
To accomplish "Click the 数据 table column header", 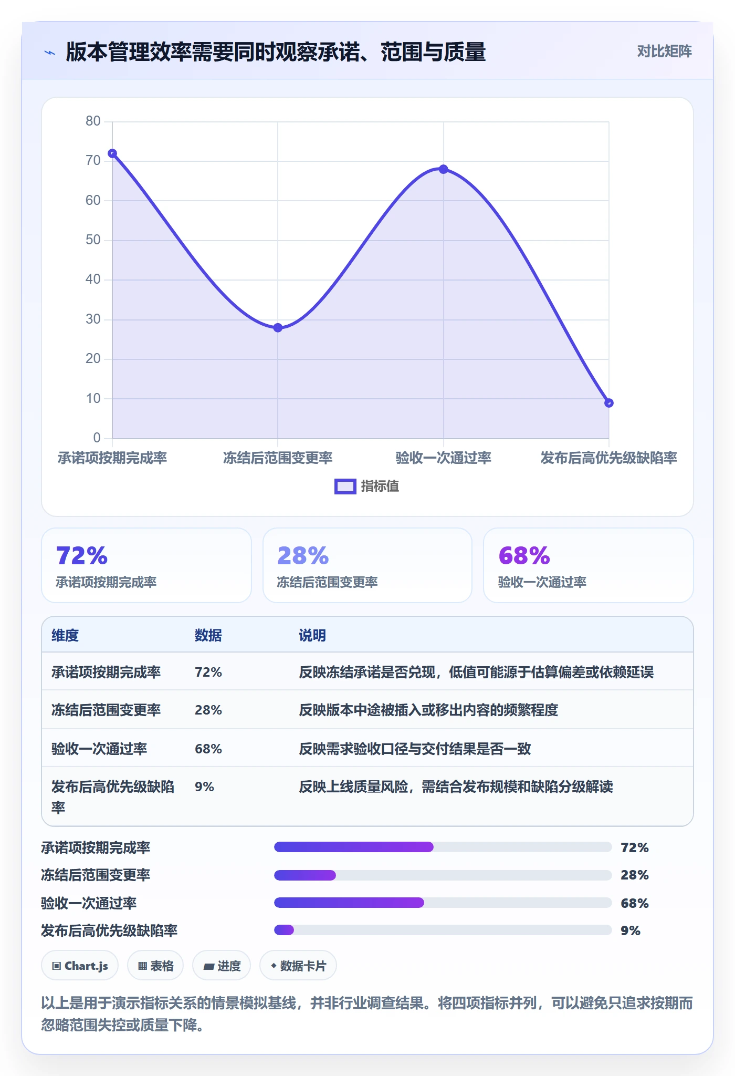I will tap(208, 635).
